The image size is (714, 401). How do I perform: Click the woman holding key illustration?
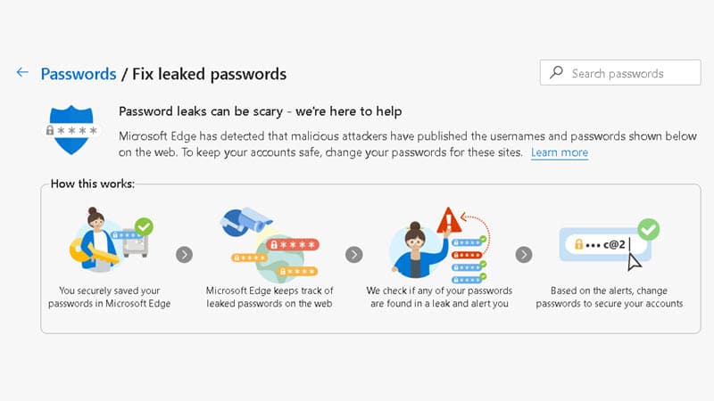(x=96, y=240)
